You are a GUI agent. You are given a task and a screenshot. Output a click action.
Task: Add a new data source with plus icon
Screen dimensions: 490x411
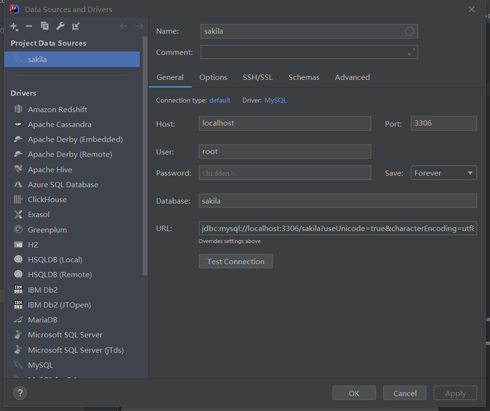click(x=14, y=26)
